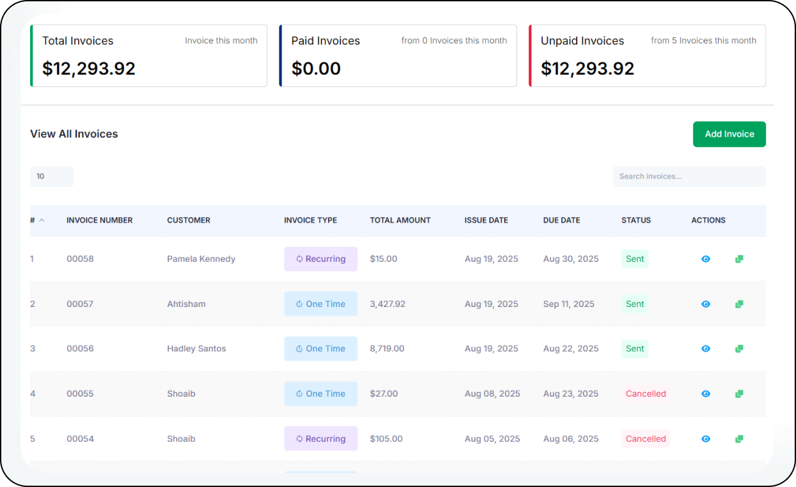
Task: View cancelled invoice 00055 via eye icon
Action: 706,394
